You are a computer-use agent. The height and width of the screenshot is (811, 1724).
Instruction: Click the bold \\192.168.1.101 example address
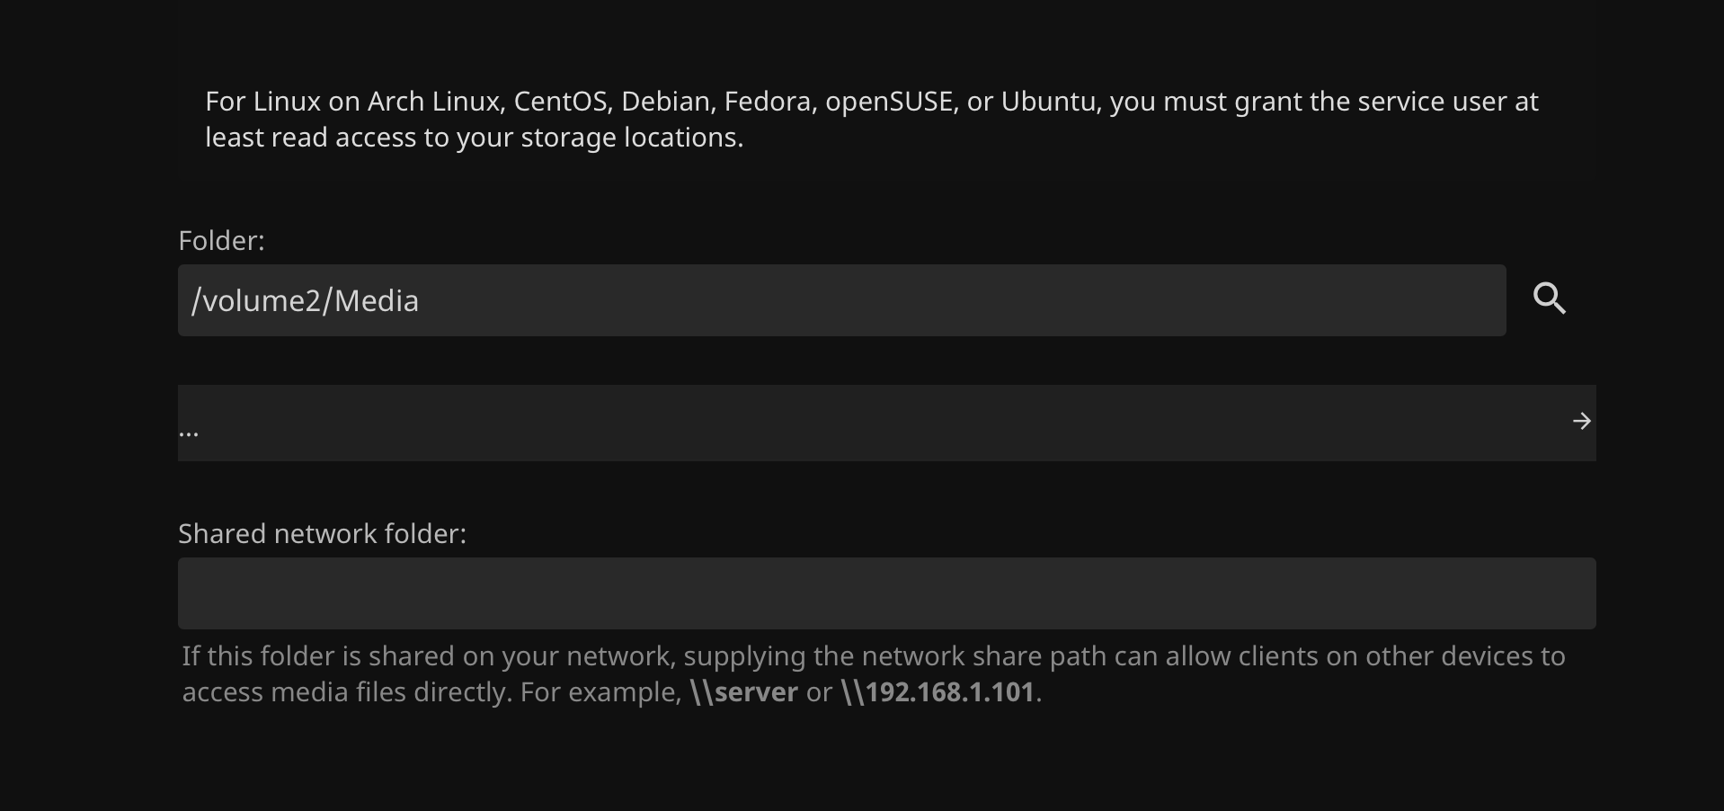pos(938,692)
